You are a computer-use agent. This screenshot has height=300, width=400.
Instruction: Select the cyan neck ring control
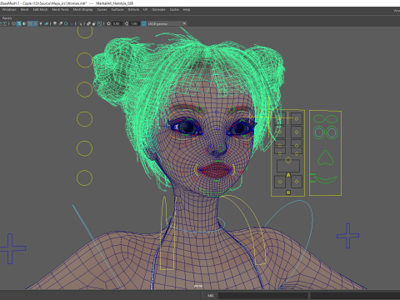pyautogui.click(x=196, y=224)
